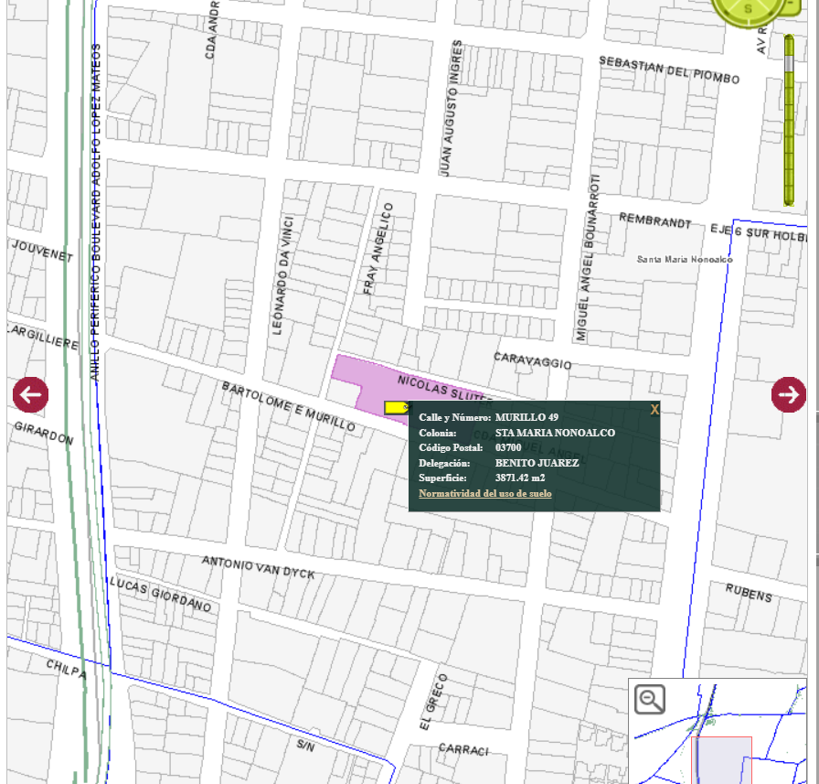Click the ANILLO PERIFERICO boulevard label

[95, 211]
